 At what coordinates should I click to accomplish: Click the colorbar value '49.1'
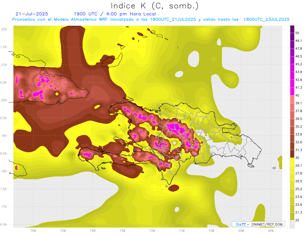click(298, 41)
